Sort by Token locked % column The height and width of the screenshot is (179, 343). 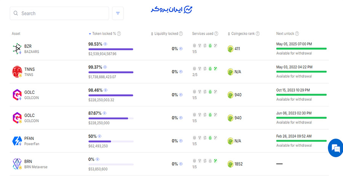tap(103, 34)
